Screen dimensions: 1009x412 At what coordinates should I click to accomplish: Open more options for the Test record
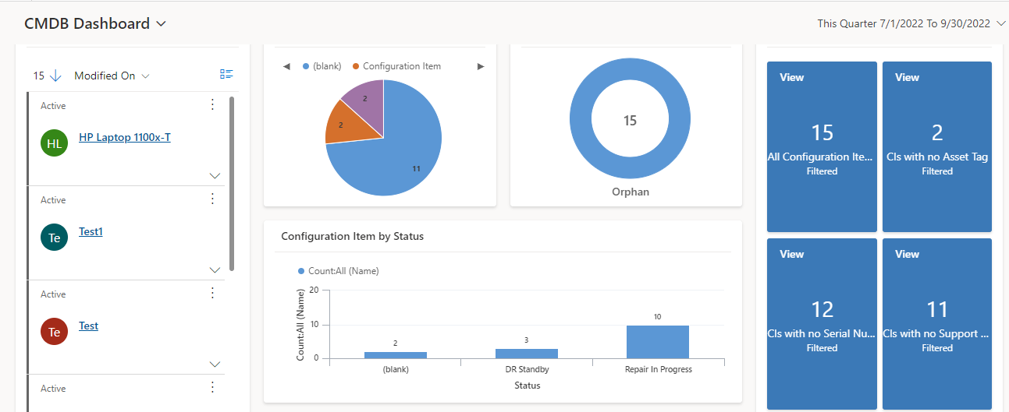pos(212,293)
